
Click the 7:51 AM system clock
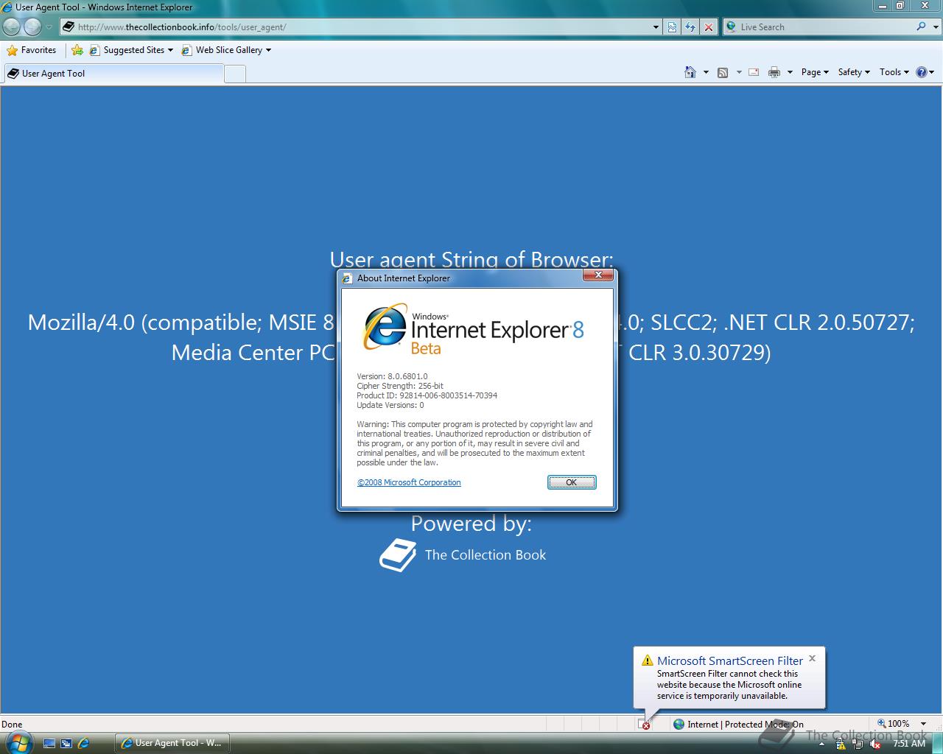[908, 744]
